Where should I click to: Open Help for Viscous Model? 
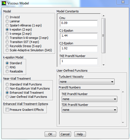point(80,134)
